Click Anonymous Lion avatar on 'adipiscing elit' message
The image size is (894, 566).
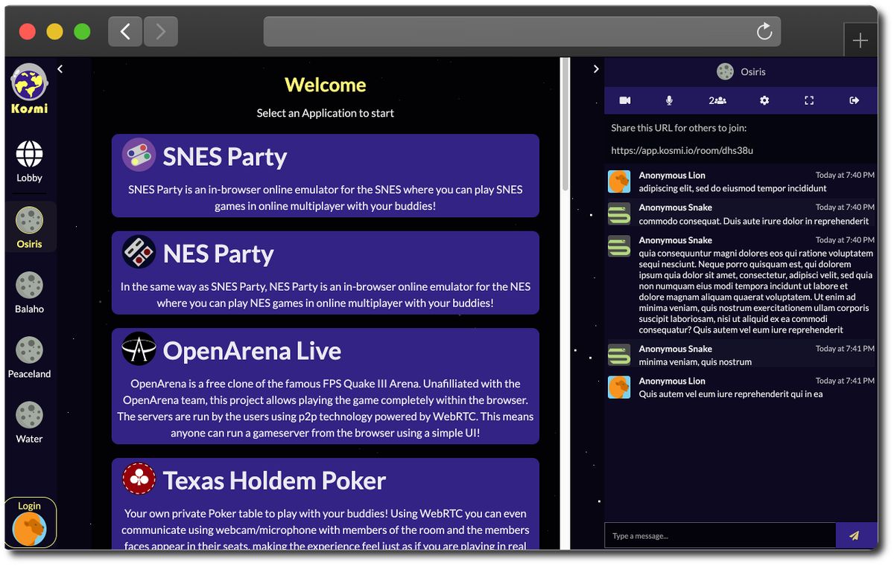pyautogui.click(x=619, y=181)
